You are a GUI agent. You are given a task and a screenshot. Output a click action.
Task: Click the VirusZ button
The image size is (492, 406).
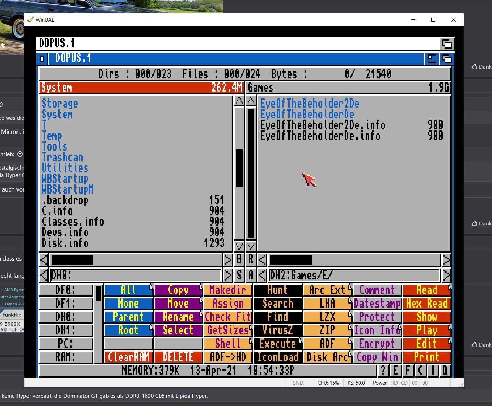(278, 330)
